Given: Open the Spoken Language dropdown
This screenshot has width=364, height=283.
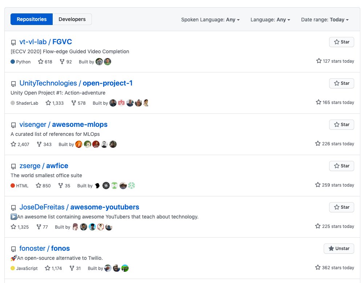Looking at the screenshot, I should 210,20.
